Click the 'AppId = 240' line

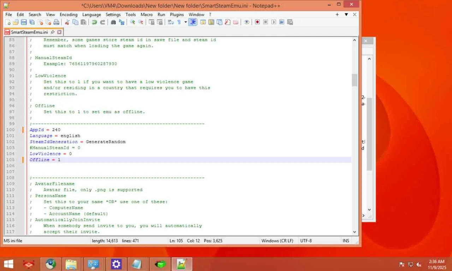[x=45, y=130]
